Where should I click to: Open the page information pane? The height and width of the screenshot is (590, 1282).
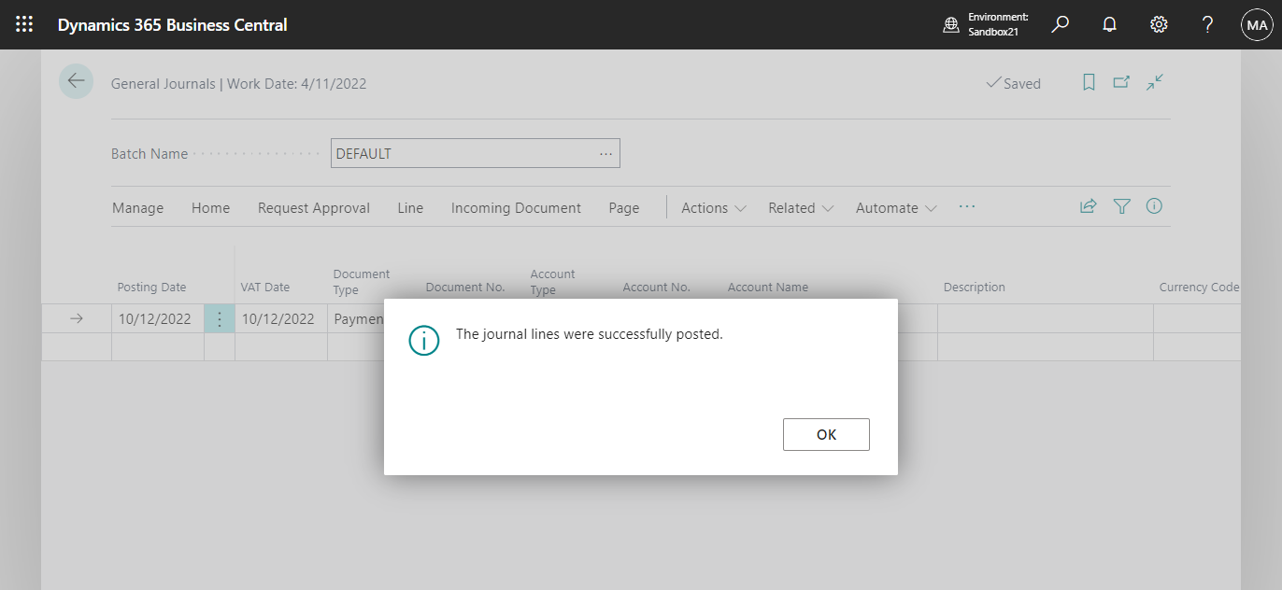pyautogui.click(x=1154, y=206)
